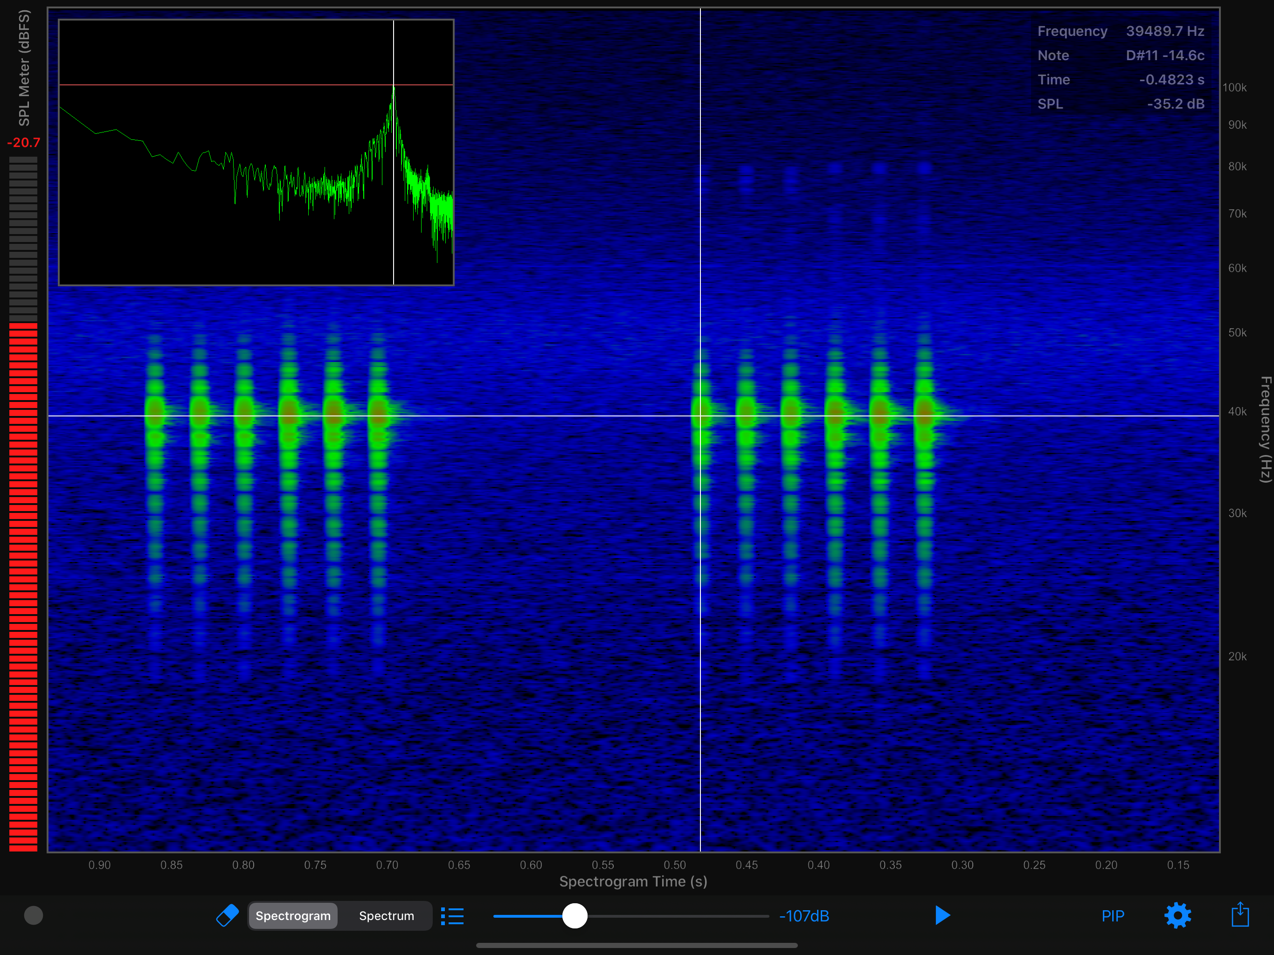The image size is (1274, 955).
Task: Click the Spectrogram Time axis title
Action: pos(633,881)
